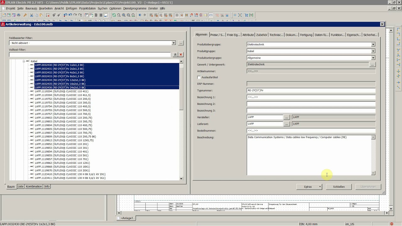Click ellipsis button beside Gewerk / Untergewerk

(x=372, y=65)
